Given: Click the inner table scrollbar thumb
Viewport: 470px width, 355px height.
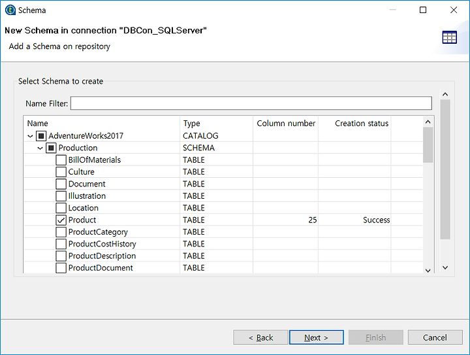Looking at the screenshot, I should [428, 145].
